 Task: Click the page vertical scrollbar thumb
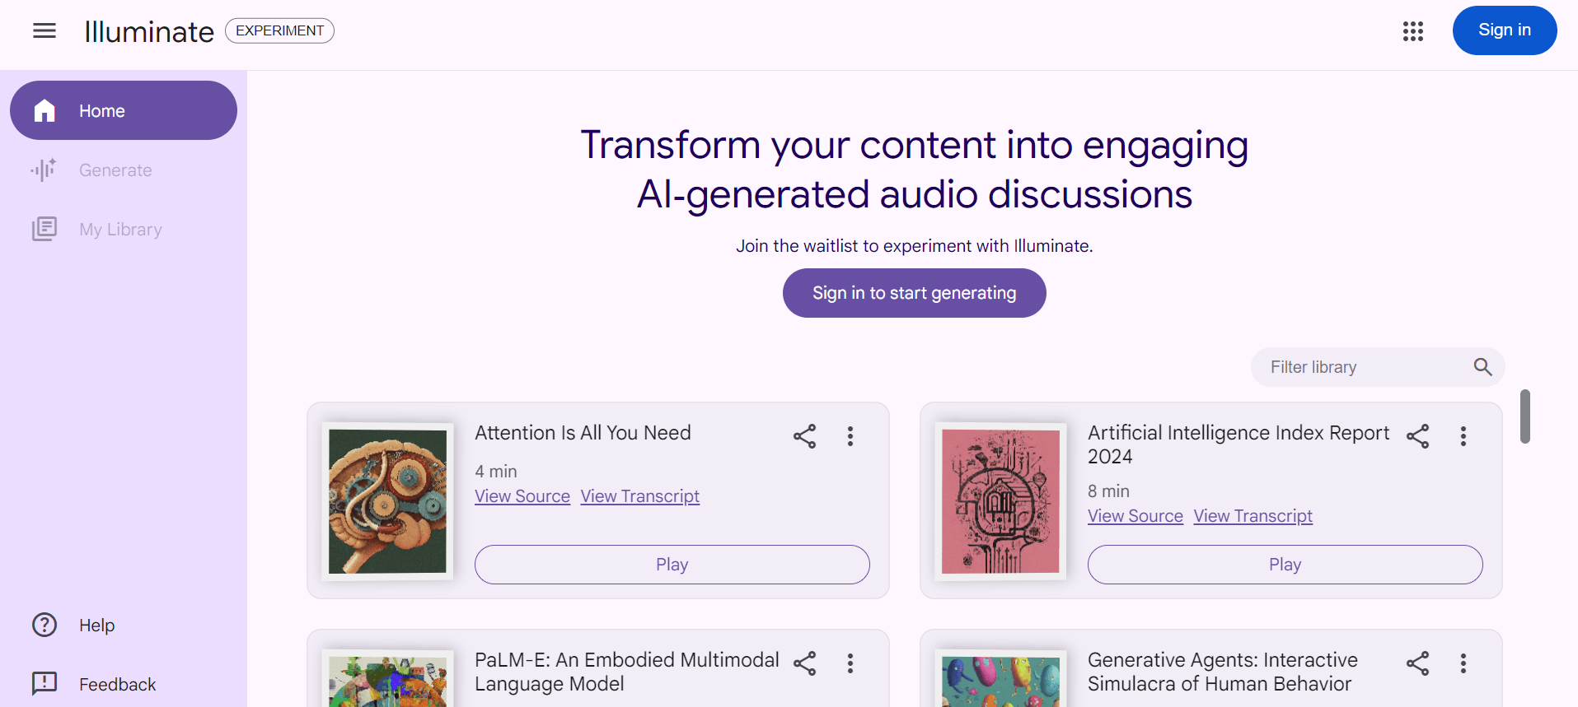[x=1525, y=416]
